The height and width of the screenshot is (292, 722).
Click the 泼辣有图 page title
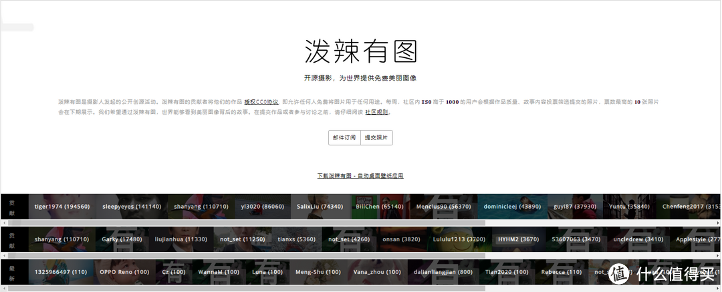[360, 51]
